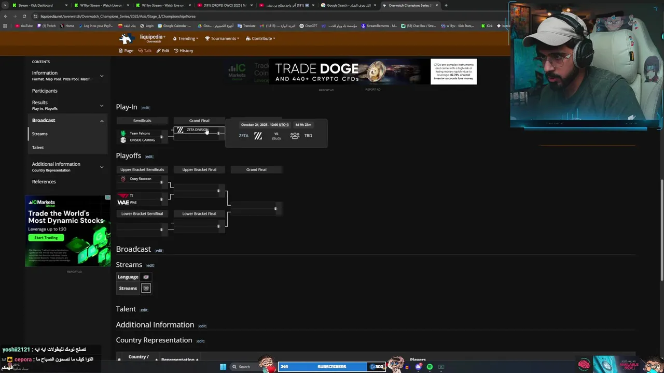The width and height of the screenshot is (664, 373).
Task: Reload the page in browser
Action: tap(24, 16)
